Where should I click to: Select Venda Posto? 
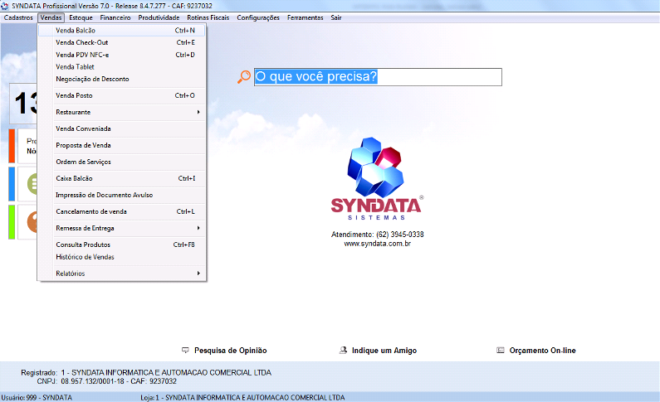(122, 95)
